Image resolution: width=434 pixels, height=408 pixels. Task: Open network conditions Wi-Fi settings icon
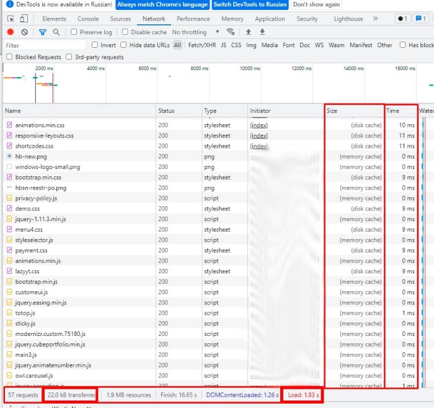pos(230,32)
